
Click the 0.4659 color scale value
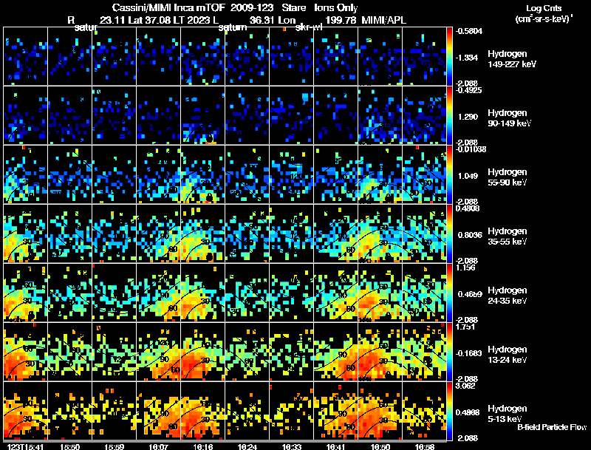click(x=470, y=294)
